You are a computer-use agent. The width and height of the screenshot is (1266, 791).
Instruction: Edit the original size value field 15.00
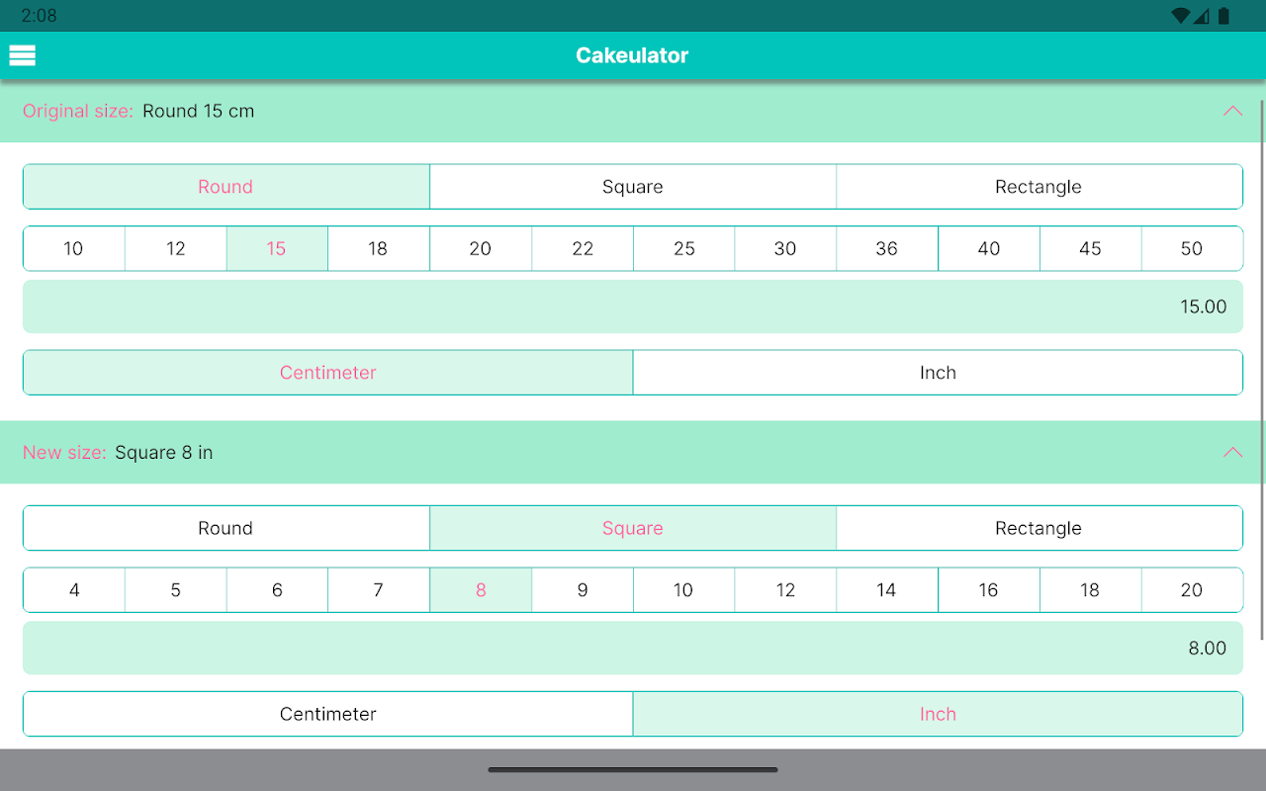633,307
